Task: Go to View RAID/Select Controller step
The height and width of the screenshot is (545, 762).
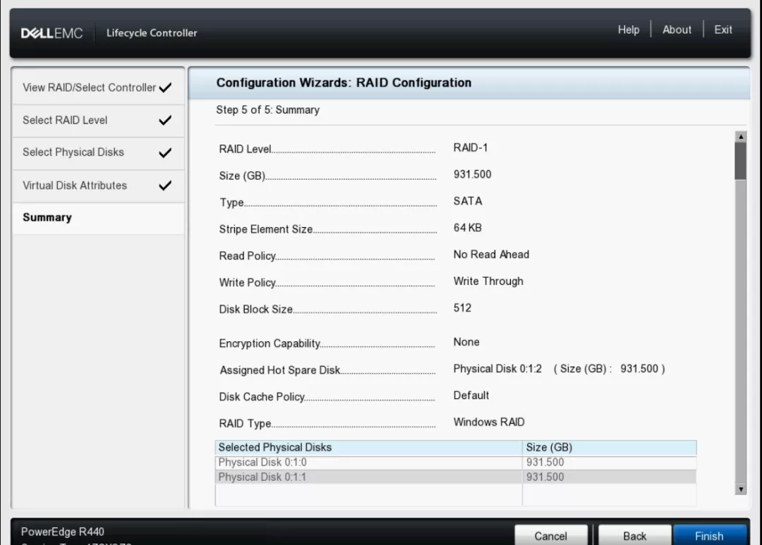Action: click(89, 87)
